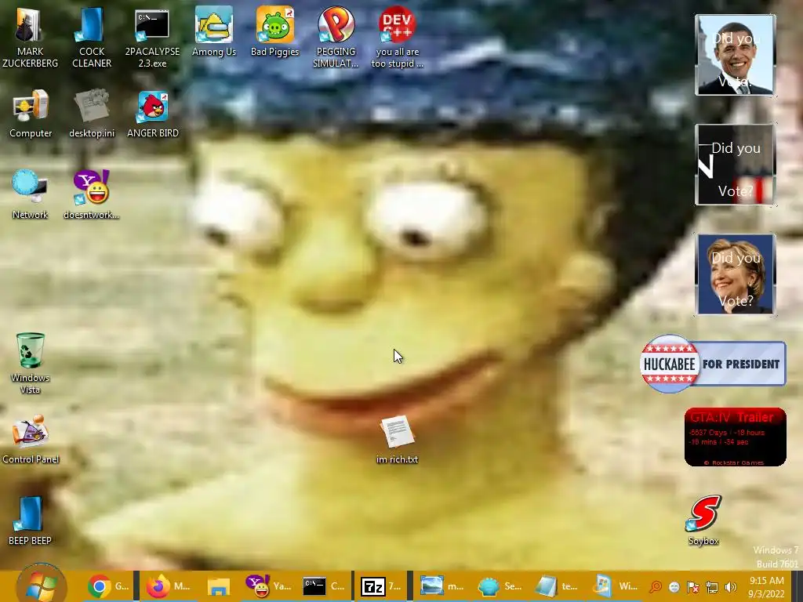Select the Bad Piggies shortcut
This screenshot has width=803, height=602.
274,31
